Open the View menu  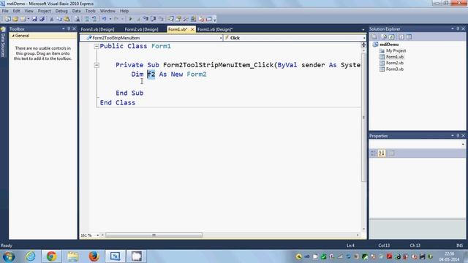coord(29,11)
